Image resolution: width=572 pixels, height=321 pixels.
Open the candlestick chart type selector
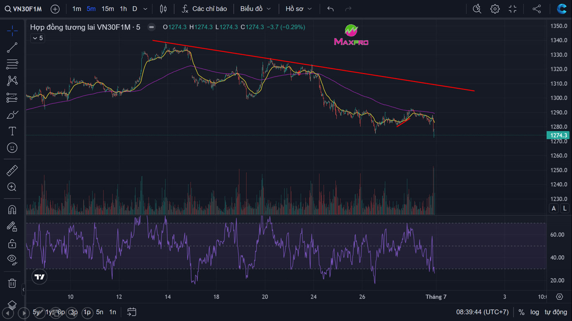(163, 9)
